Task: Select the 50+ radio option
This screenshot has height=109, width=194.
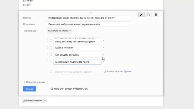Action: pyautogui.click(x=24, y=5)
